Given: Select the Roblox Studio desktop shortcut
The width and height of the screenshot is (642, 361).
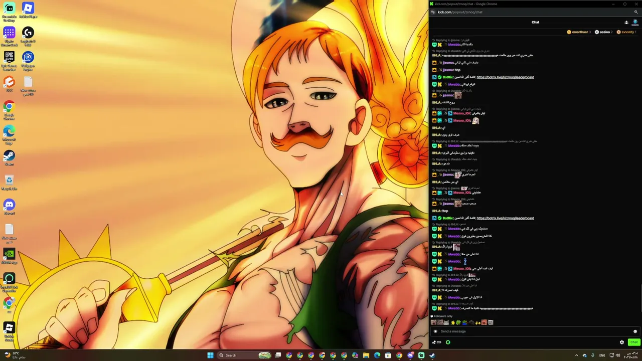Looking at the screenshot, I should point(9,331).
